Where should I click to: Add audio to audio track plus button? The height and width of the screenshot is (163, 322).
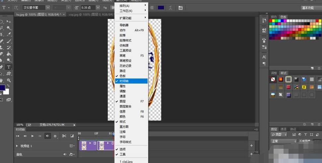[x=251, y=154]
